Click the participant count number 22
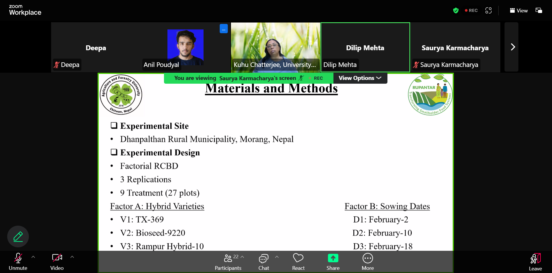The image size is (552, 273). [236, 257]
